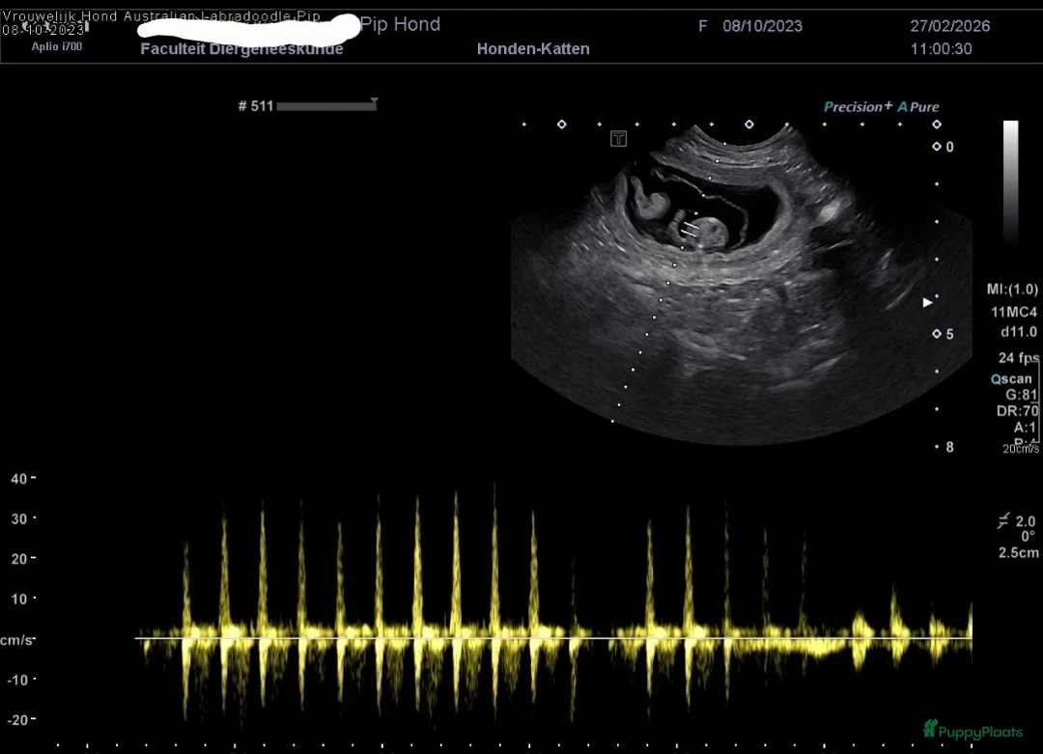Image resolution: width=1043 pixels, height=754 pixels.
Task: Click the 11MC4 transducer label
Action: click(1014, 312)
